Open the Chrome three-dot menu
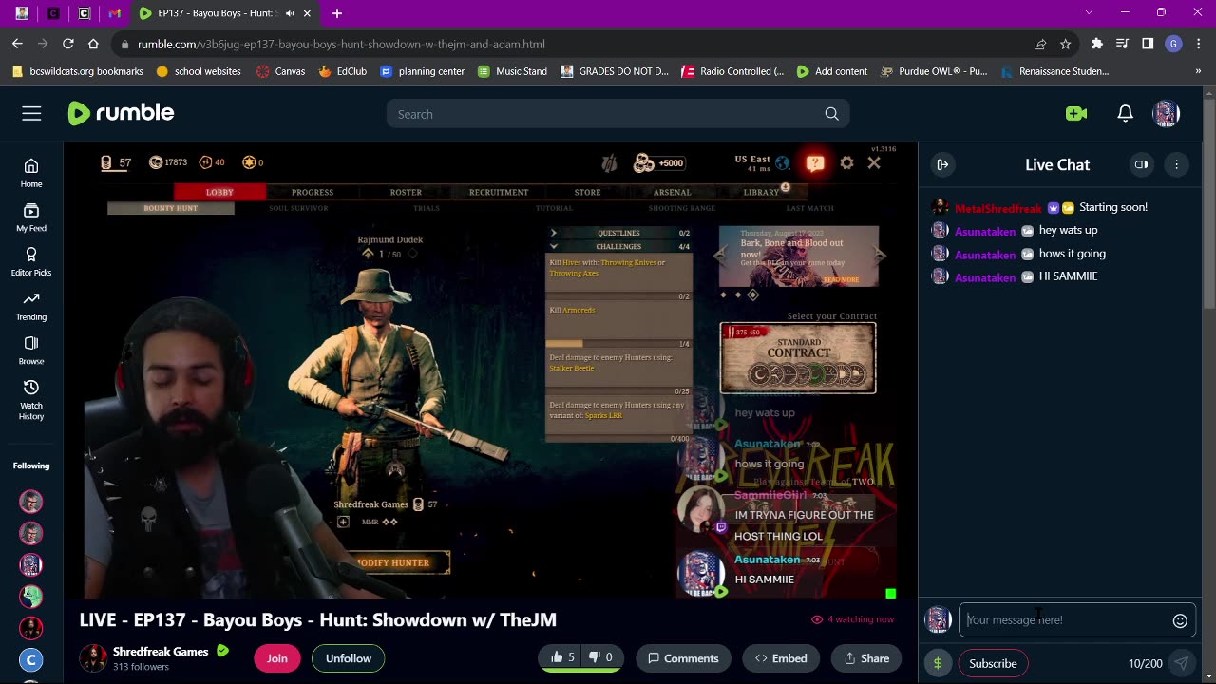This screenshot has height=684, width=1216. [1198, 44]
